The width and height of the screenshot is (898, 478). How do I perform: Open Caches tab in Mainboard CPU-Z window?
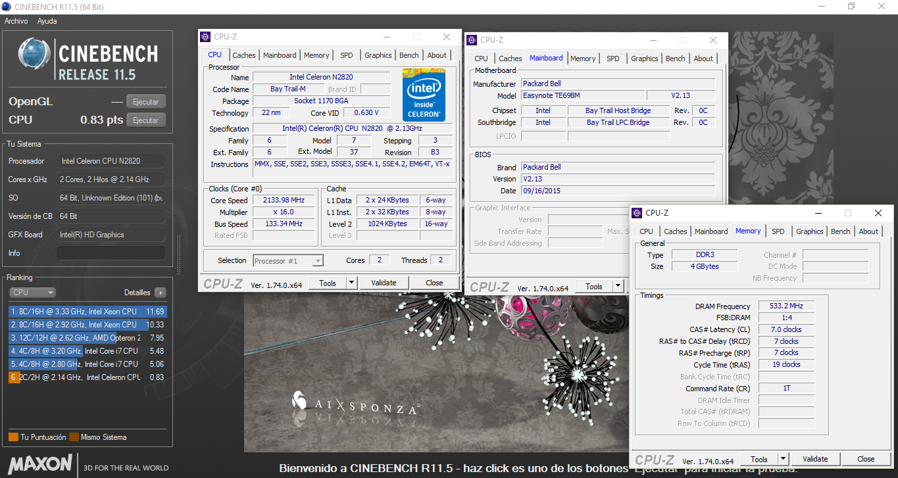(x=510, y=59)
